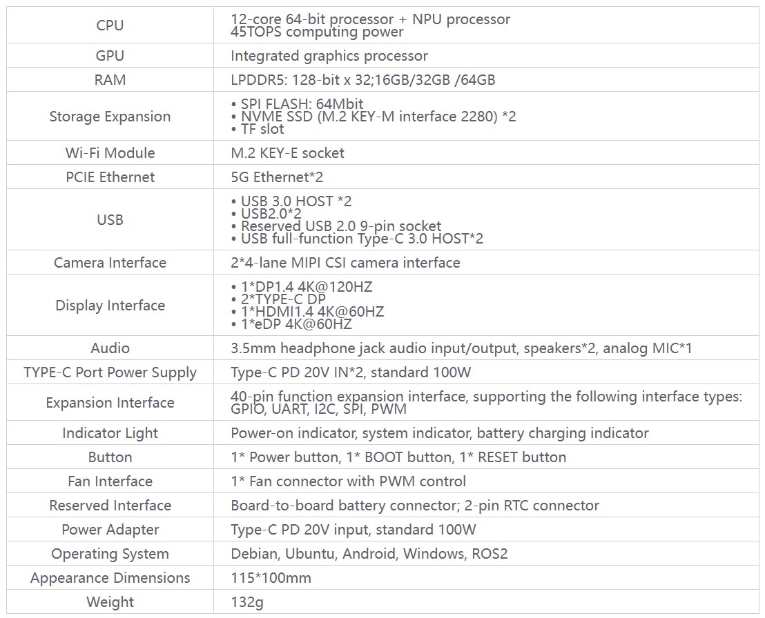Click the '5G Ethernet*2' cell
Viewport: 765px width, 618px height.
point(277,177)
